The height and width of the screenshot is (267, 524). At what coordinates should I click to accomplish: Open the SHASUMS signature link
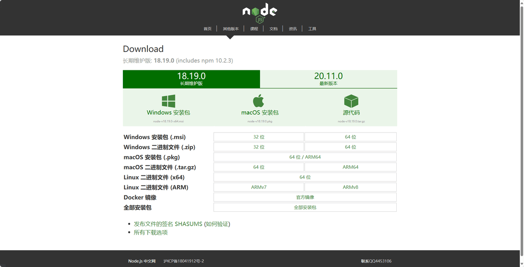click(168, 224)
